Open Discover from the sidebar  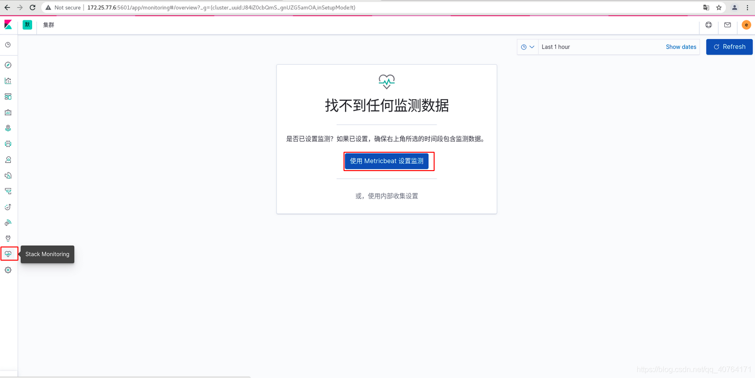pos(8,65)
